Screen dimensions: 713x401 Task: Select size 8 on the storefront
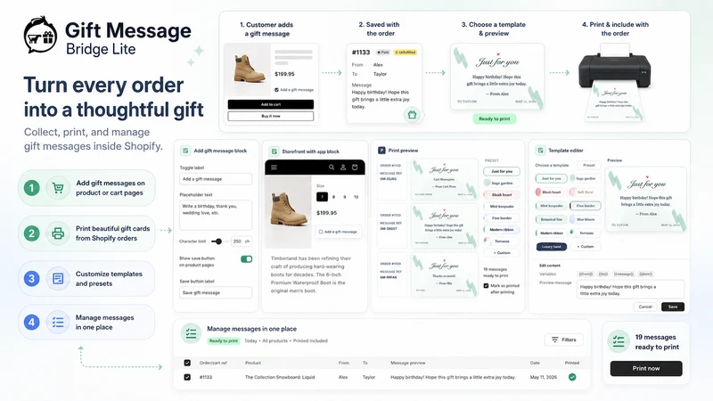tap(333, 197)
